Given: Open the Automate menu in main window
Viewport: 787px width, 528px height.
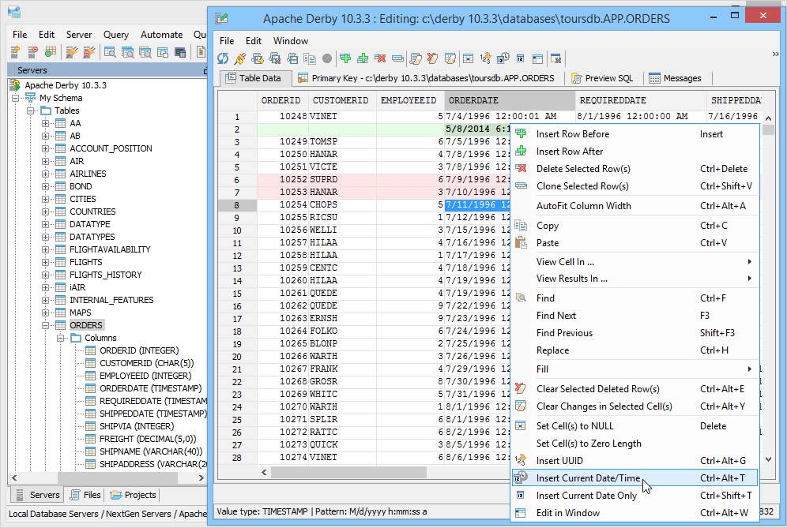Looking at the screenshot, I should tap(162, 35).
